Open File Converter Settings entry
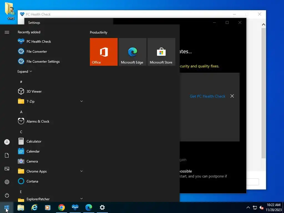Screen dimensions: 284x213 50,61
